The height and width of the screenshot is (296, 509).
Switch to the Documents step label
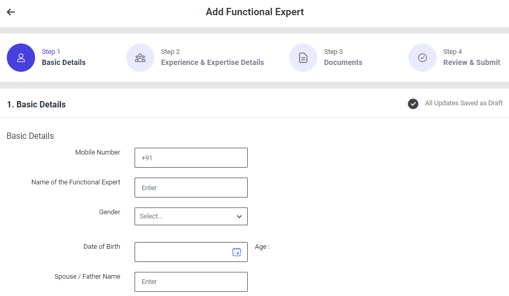(343, 62)
